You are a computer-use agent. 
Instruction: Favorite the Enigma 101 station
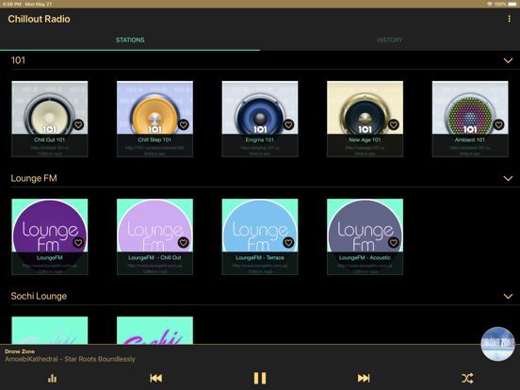click(x=288, y=124)
